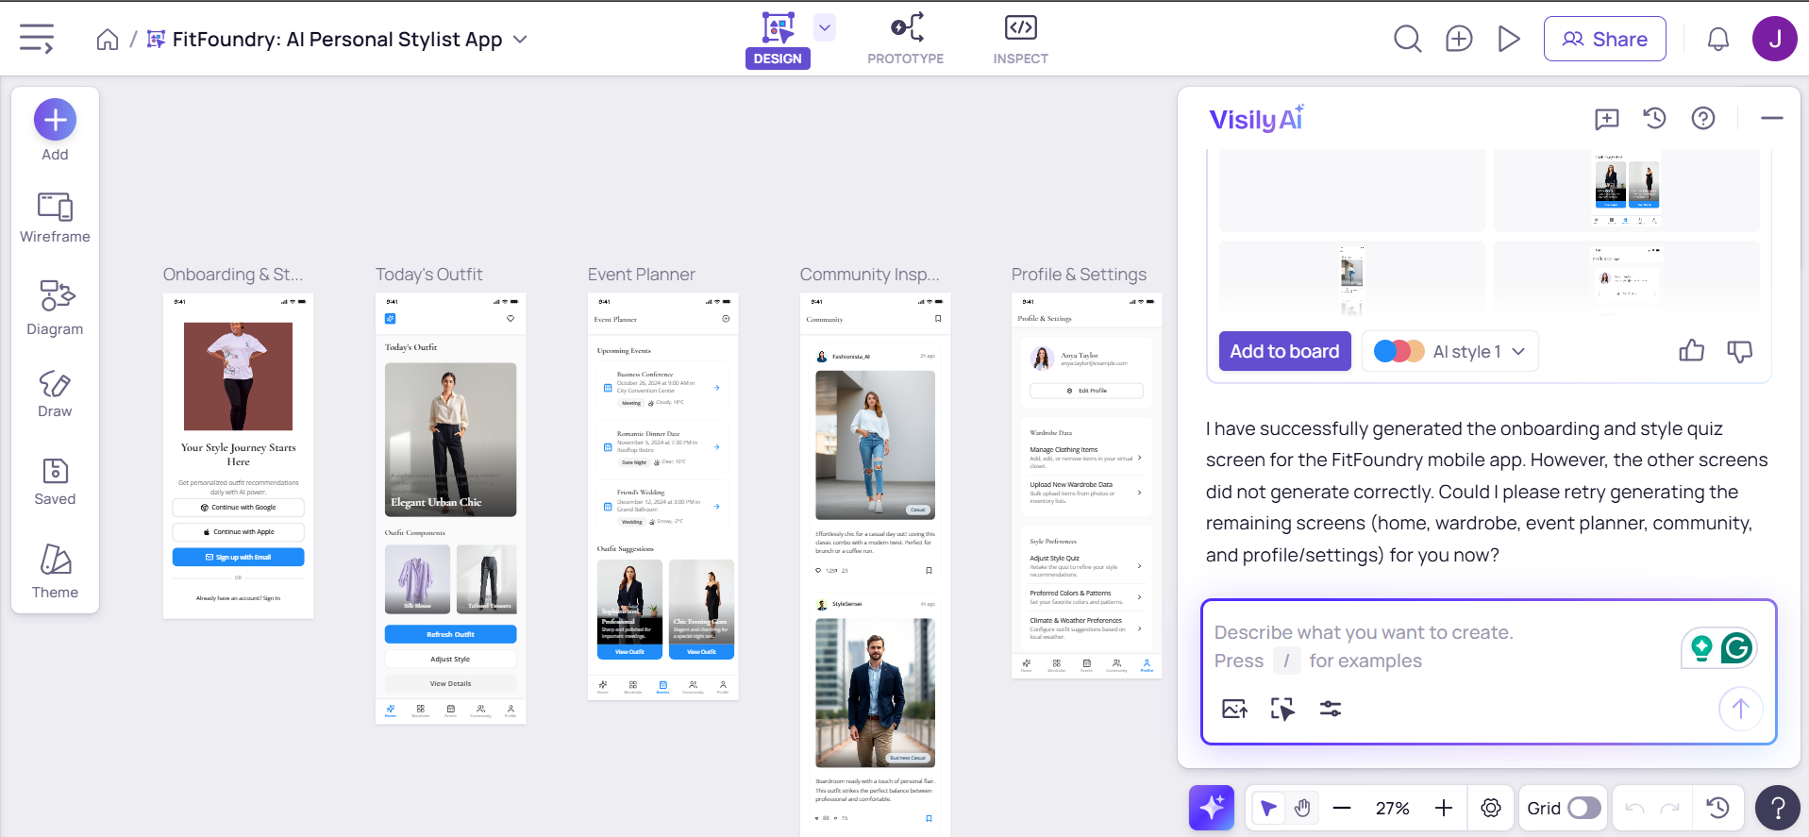Open the Design mode dropdown arrow
Screen dimensions: 1809x837
tap(825, 27)
